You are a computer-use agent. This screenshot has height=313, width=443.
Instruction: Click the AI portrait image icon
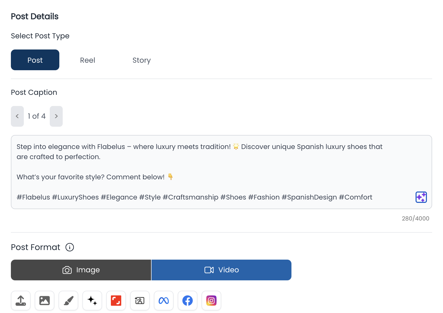point(140,301)
